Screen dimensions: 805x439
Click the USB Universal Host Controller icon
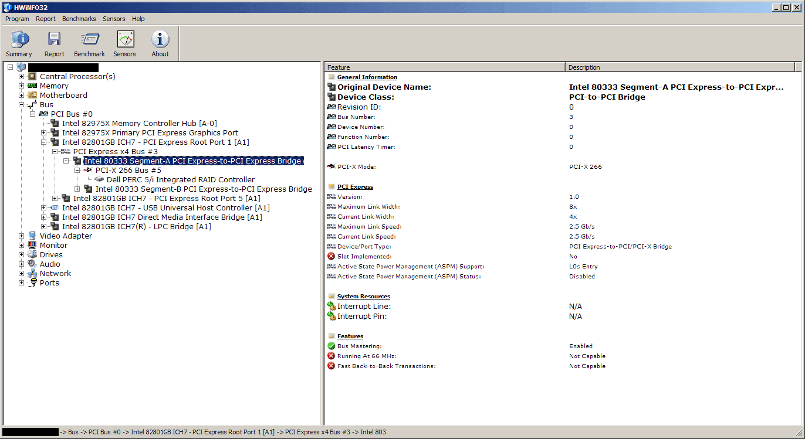tap(55, 207)
